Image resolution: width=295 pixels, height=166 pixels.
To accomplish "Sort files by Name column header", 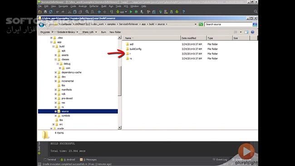I will [x=151, y=38].
